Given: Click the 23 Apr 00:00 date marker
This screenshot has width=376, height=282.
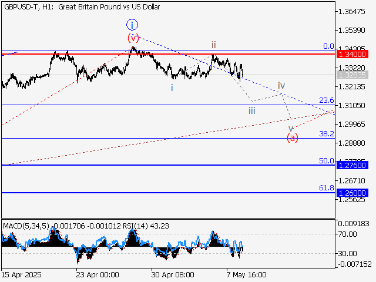Looking at the screenshot, I should pyautogui.click(x=98, y=274).
